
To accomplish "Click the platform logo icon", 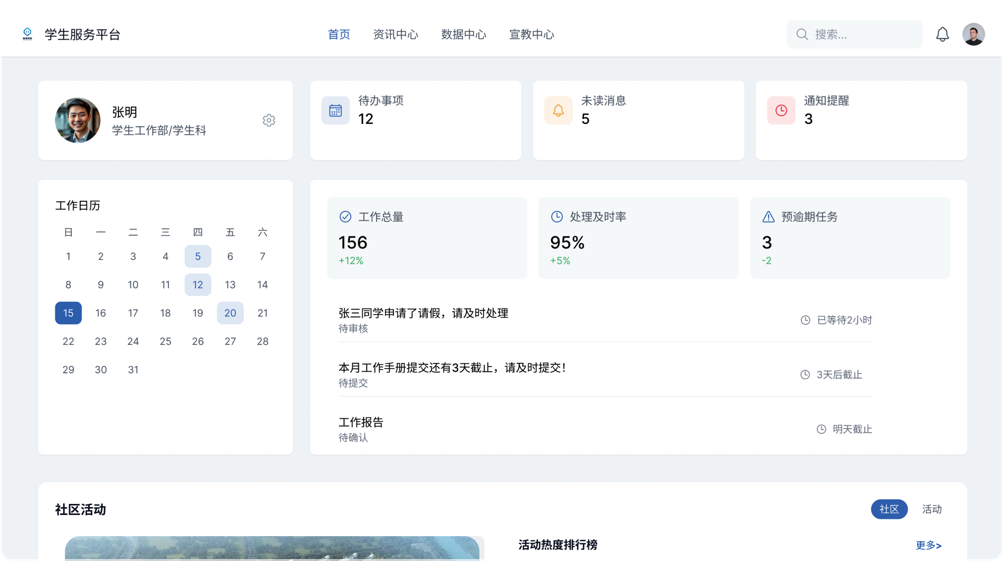I will click(28, 34).
